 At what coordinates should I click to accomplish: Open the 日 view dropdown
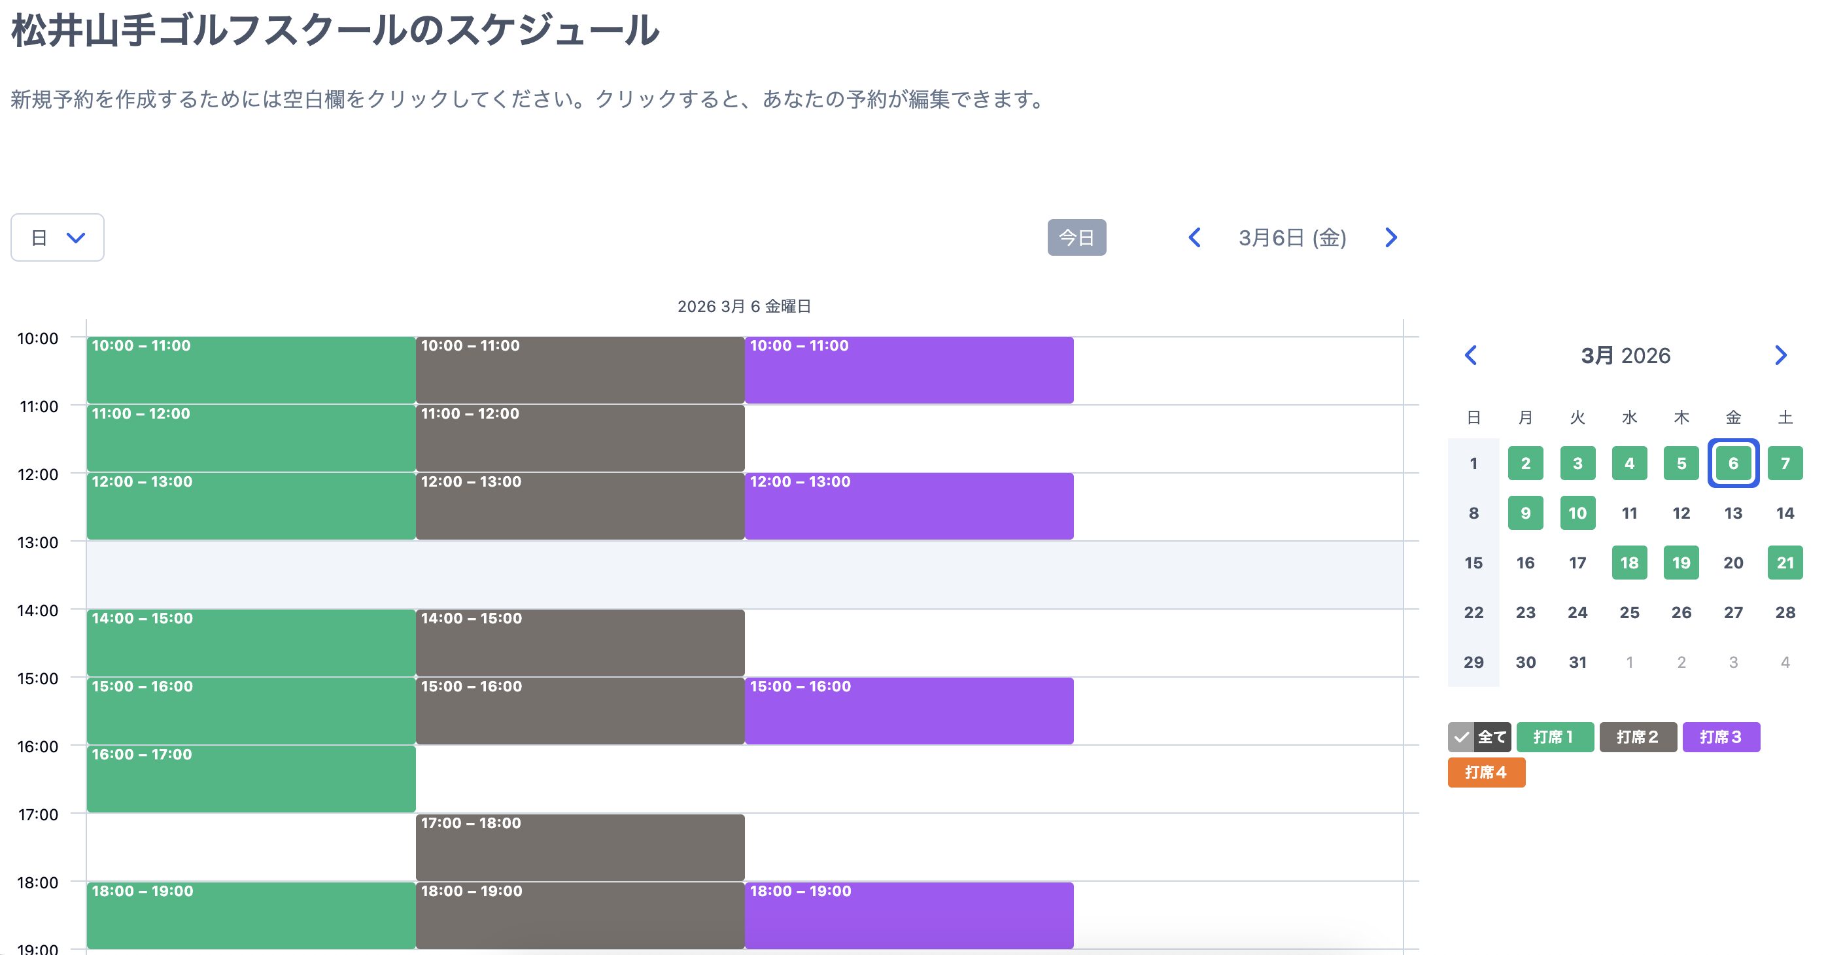click(58, 237)
